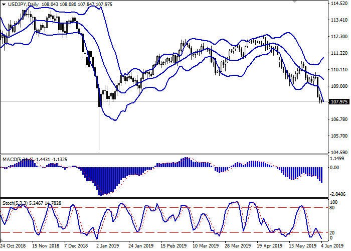The width and height of the screenshot is (351, 251).
Task: Click the 114.520 price axis label
Action: click(x=339, y=4)
